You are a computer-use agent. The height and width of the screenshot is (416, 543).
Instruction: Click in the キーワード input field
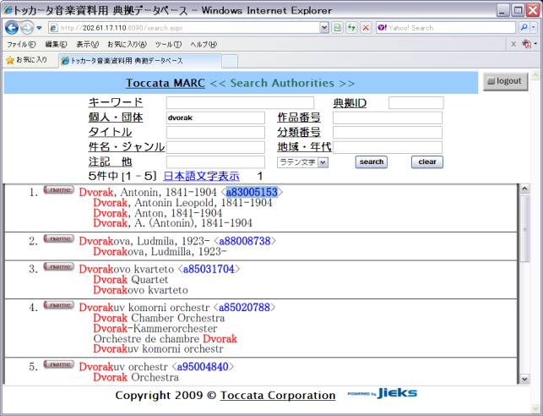pos(240,103)
